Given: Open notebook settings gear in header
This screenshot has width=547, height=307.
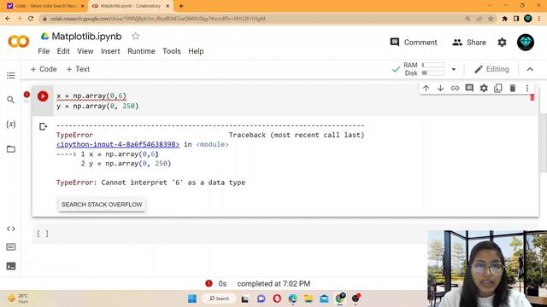Looking at the screenshot, I should tap(502, 43).
